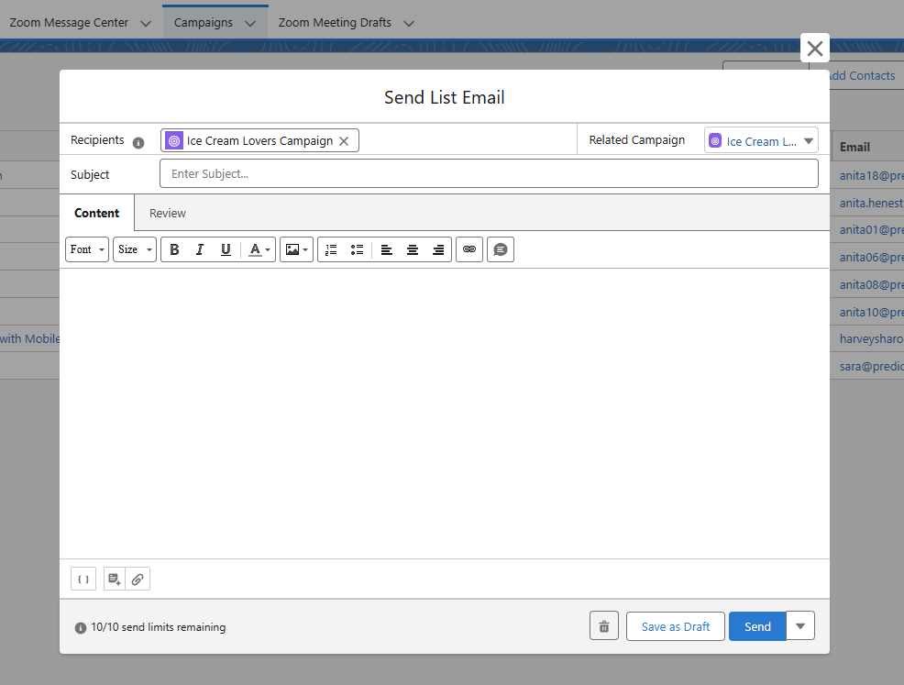The height and width of the screenshot is (685, 904).
Task: Click the insert link icon
Action: tap(469, 249)
